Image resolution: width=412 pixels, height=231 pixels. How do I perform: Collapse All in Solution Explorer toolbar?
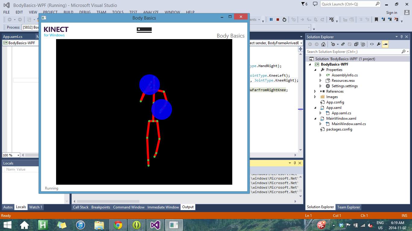point(356,44)
